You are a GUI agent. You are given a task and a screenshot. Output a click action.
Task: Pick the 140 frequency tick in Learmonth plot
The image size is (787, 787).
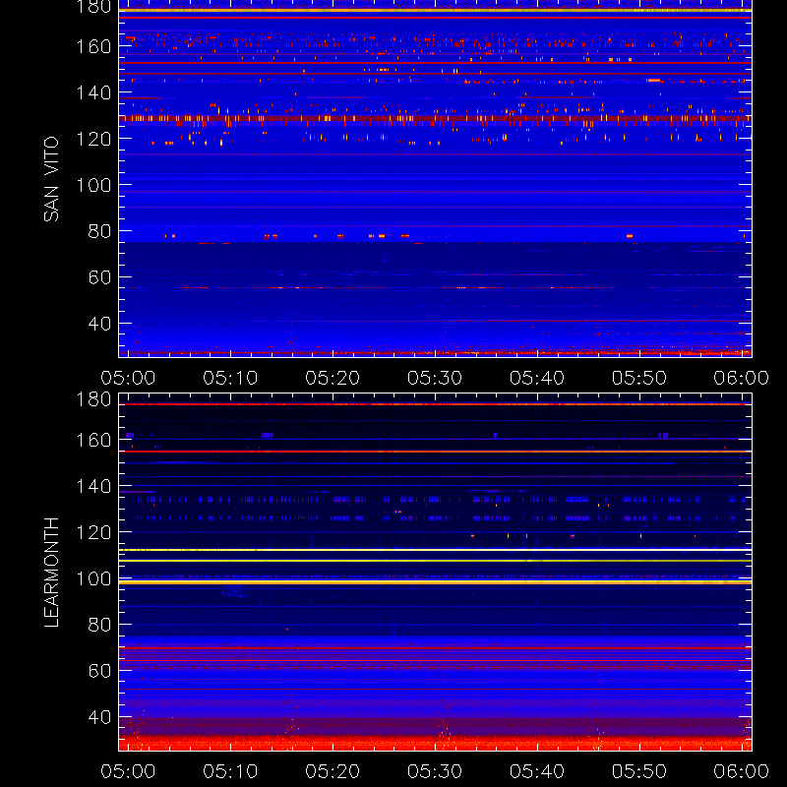point(93,486)
